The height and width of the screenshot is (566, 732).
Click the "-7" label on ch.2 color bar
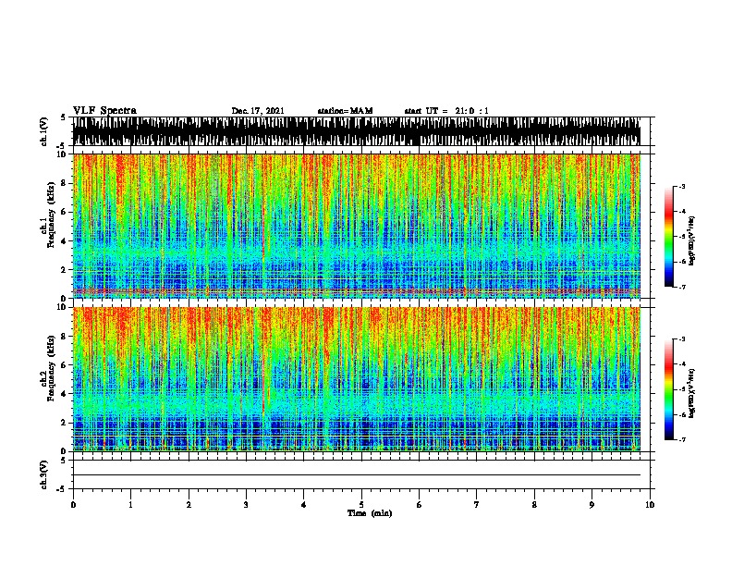click(682, 439)
